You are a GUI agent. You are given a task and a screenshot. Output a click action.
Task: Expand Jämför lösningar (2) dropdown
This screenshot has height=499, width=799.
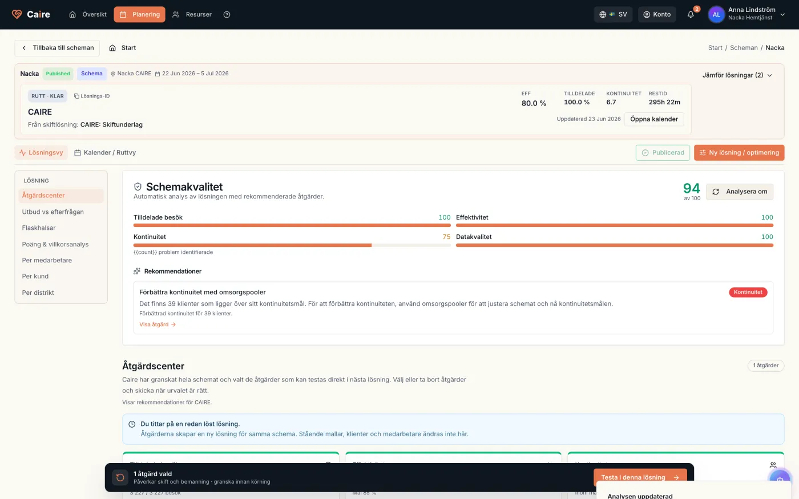click(737, 75)
